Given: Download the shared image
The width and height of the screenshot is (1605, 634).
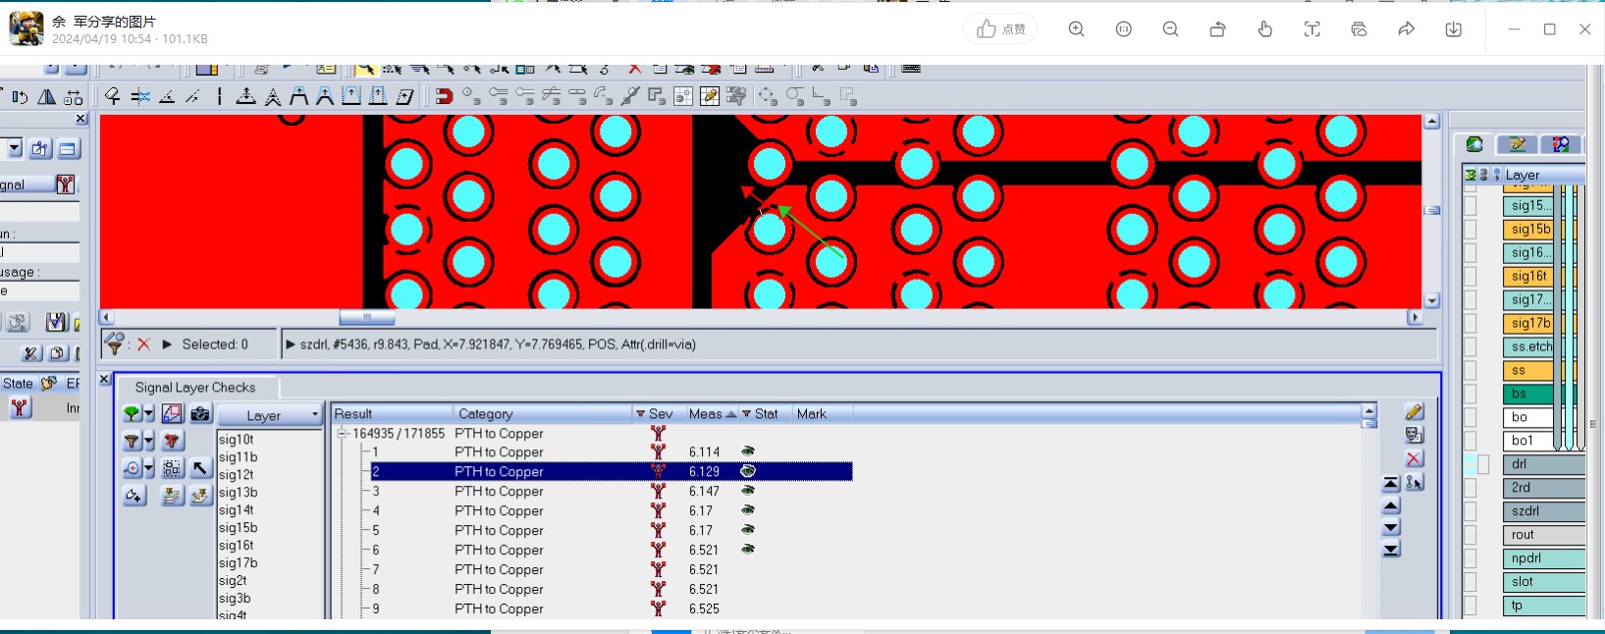Looking at the screenshot, I should pyautogui.click(x=1454, y=29).
